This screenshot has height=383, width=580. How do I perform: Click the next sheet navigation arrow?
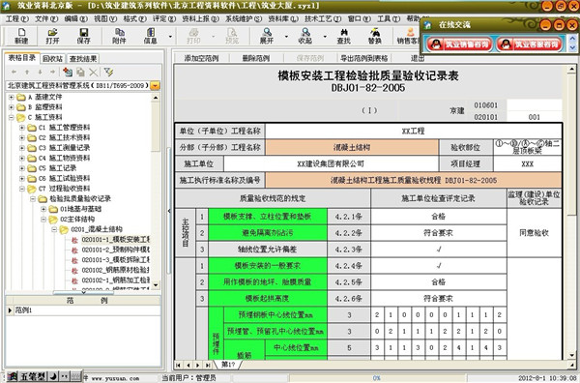(198, 366)
